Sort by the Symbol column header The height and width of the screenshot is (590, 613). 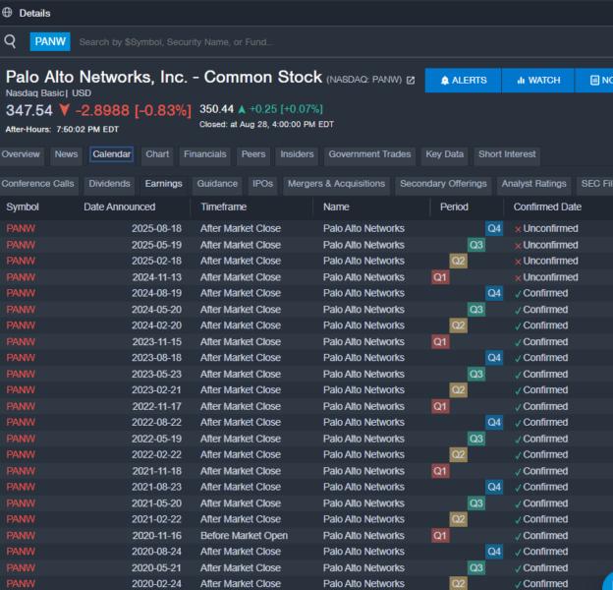click(x=23, y=206)
